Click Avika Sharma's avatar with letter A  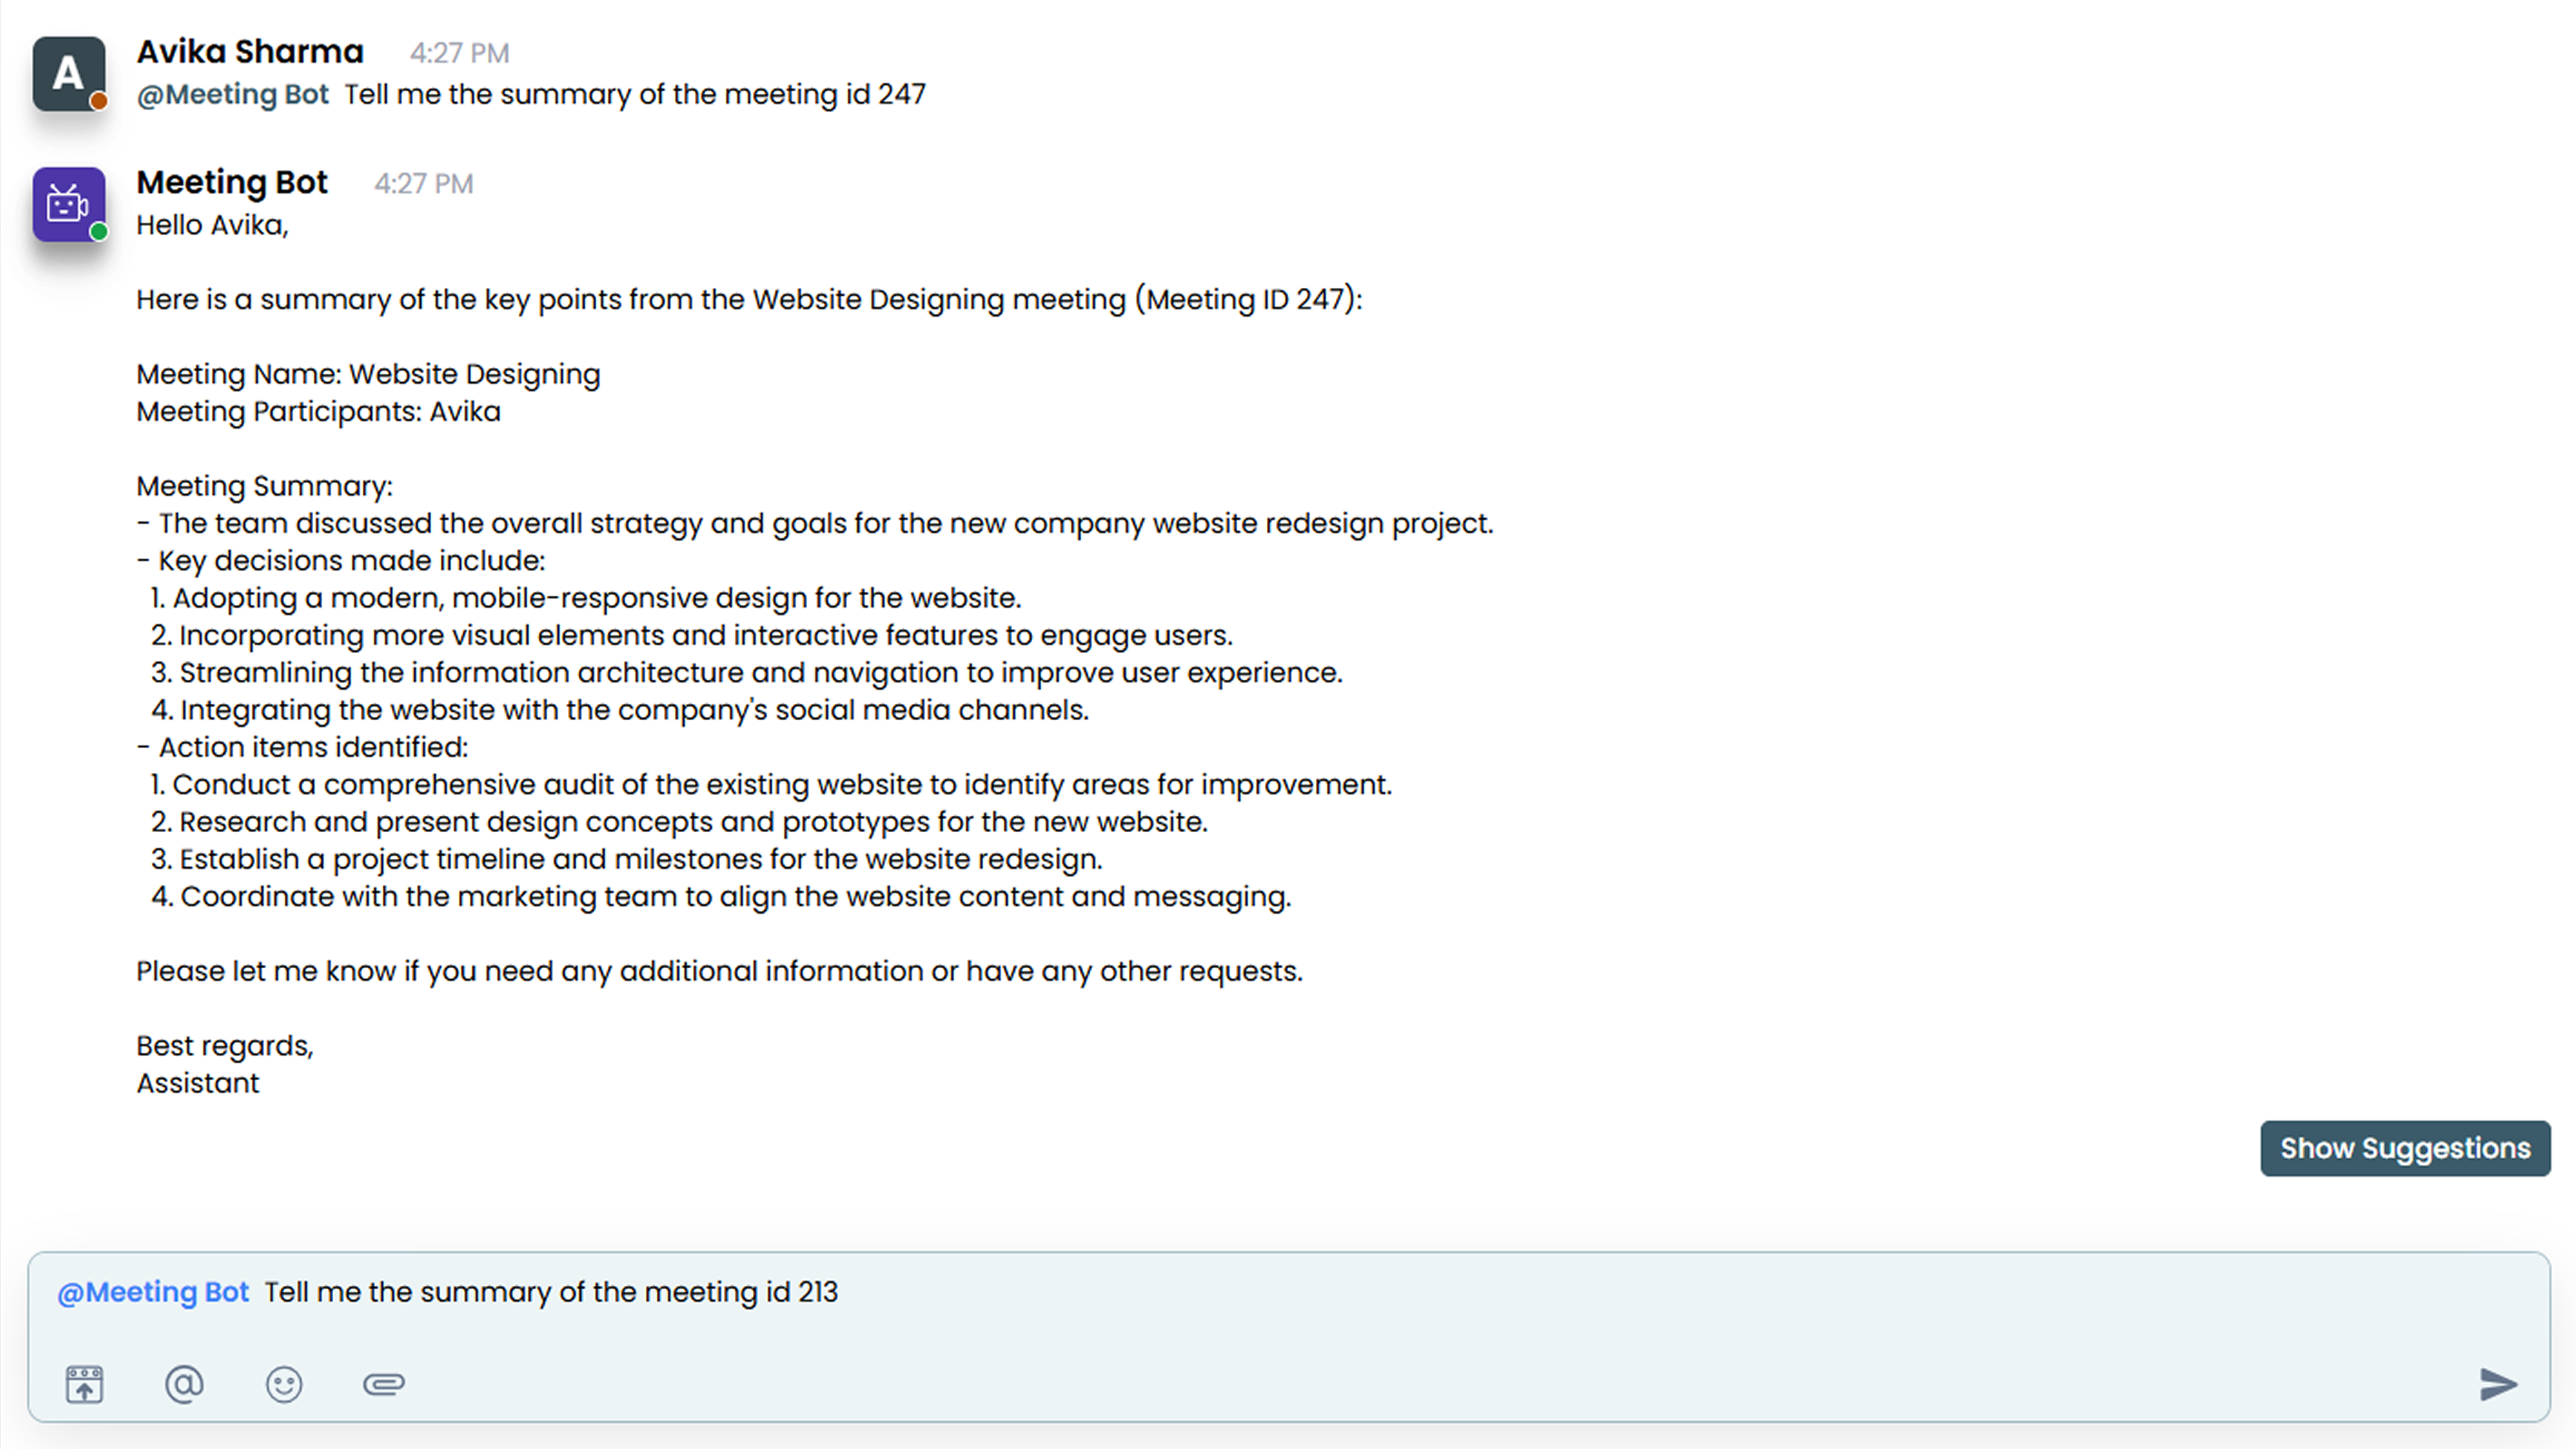pyautogui.click(x=68, y=73)
